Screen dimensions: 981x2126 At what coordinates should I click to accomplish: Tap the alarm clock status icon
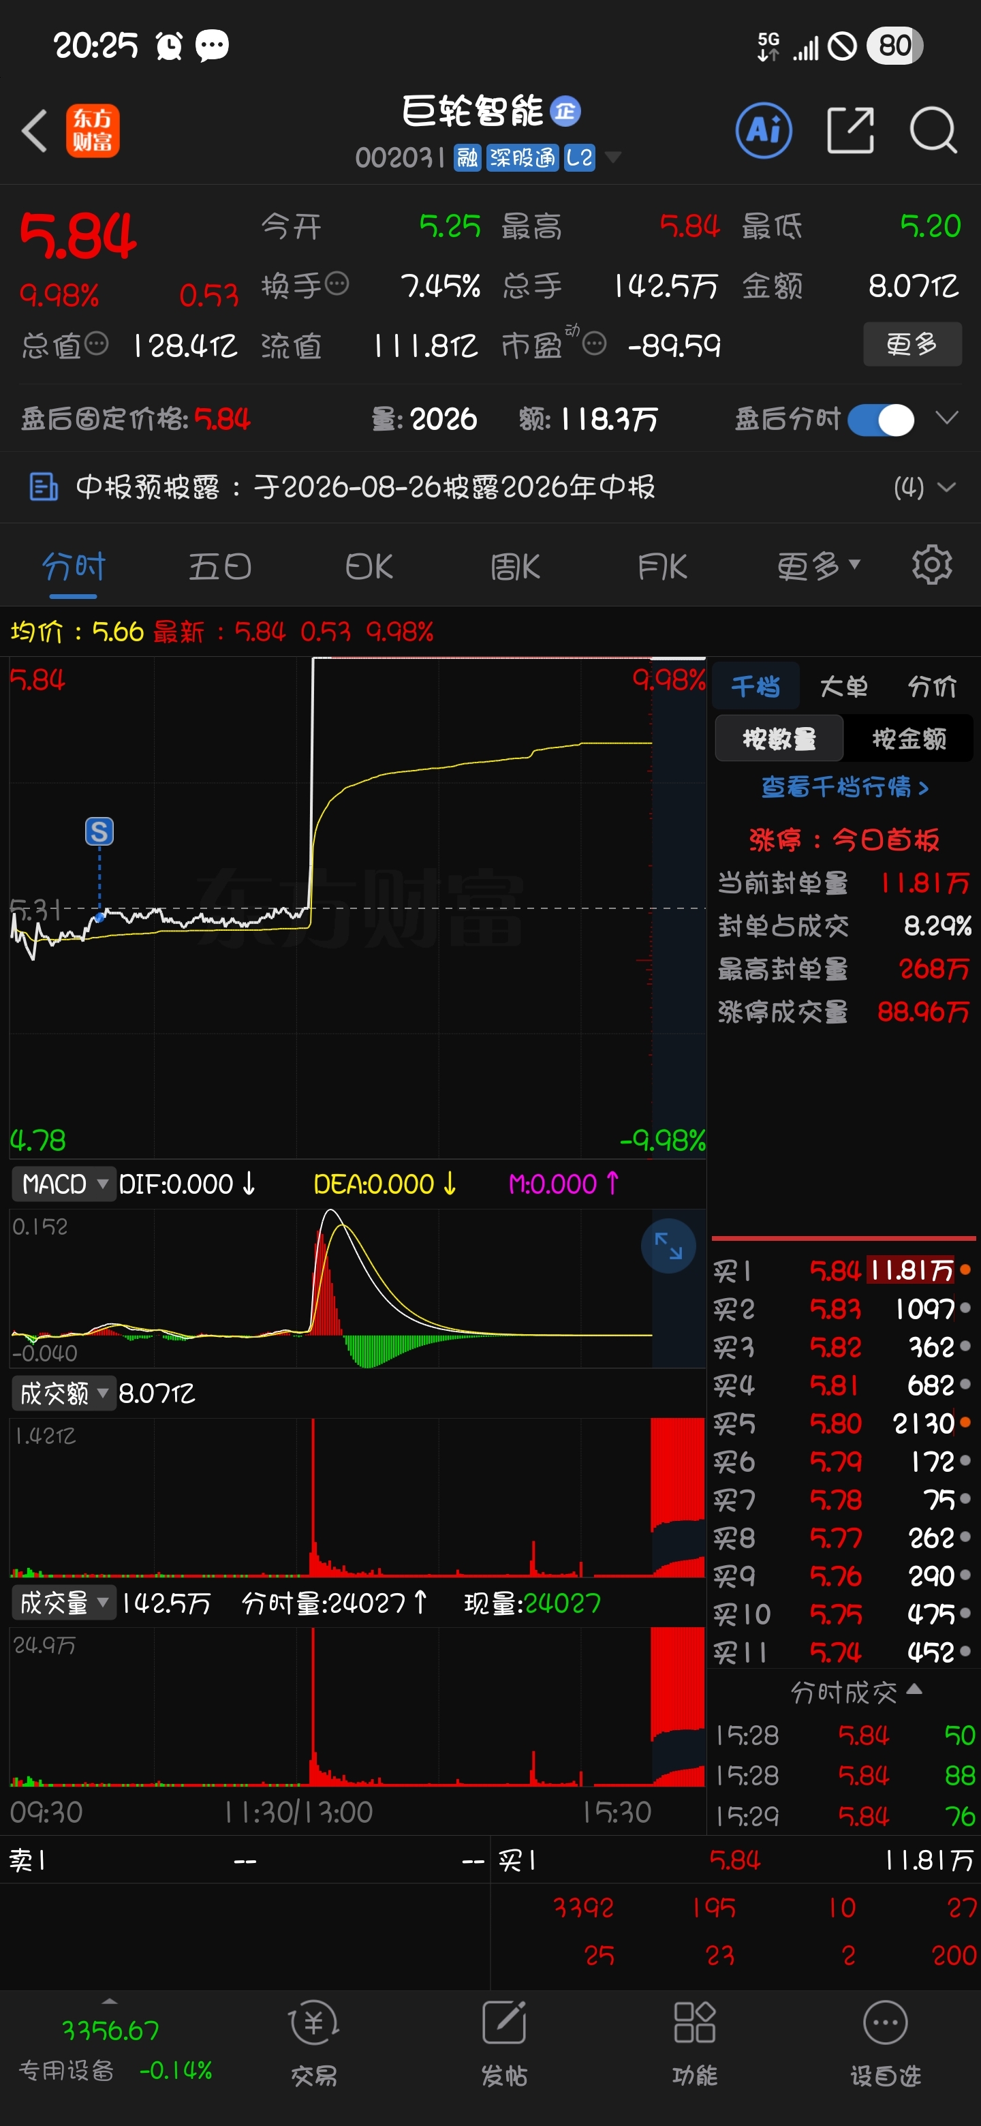[169, 46]
